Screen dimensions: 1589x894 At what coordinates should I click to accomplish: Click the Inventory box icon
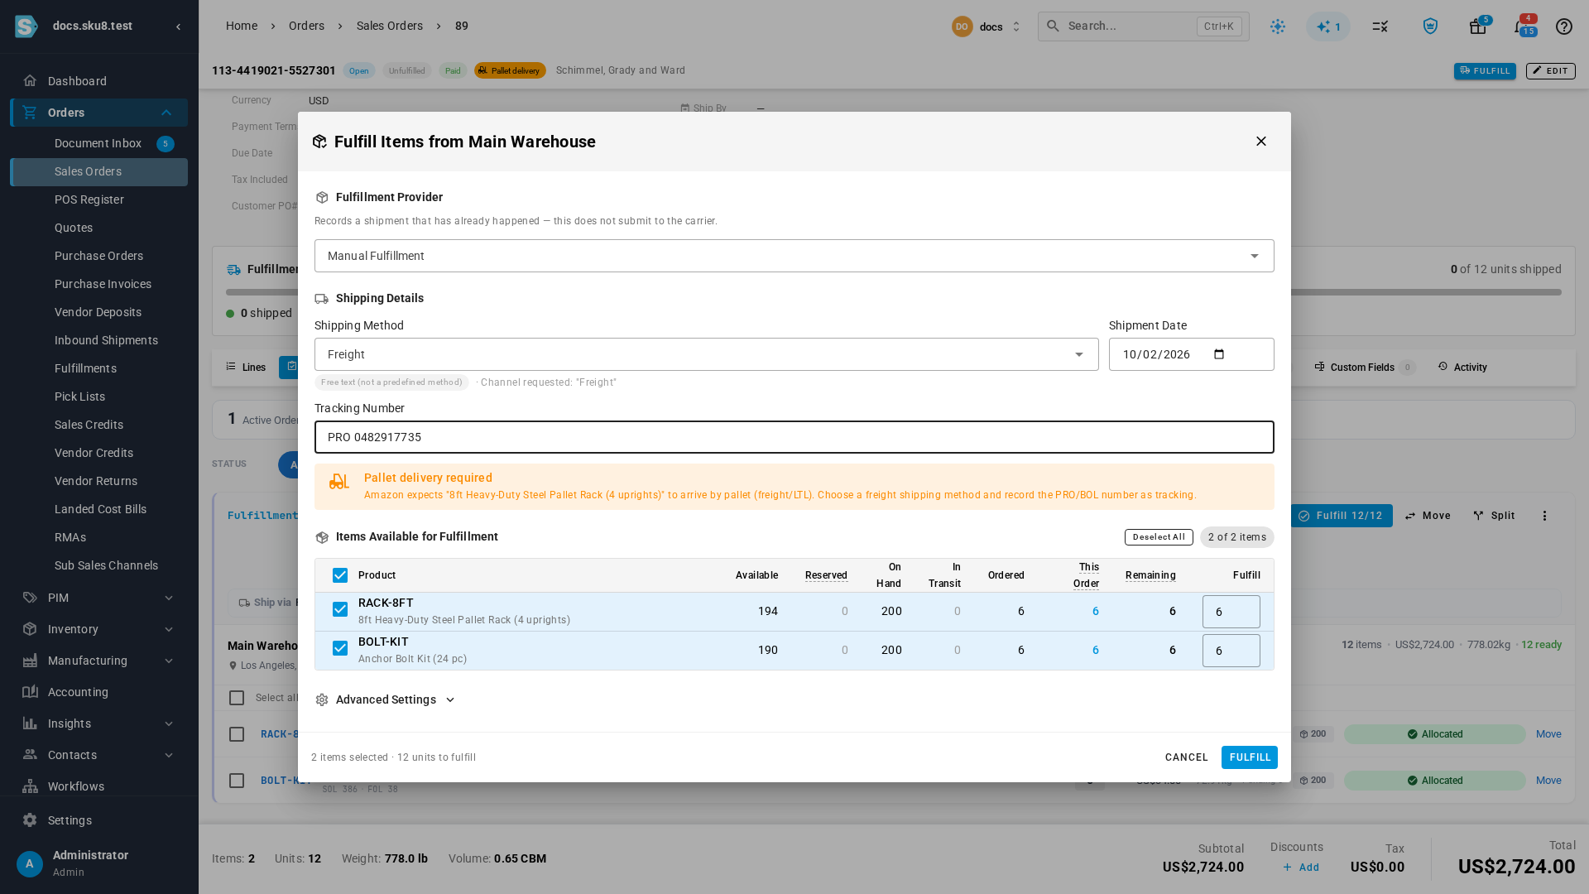point(30,629)
